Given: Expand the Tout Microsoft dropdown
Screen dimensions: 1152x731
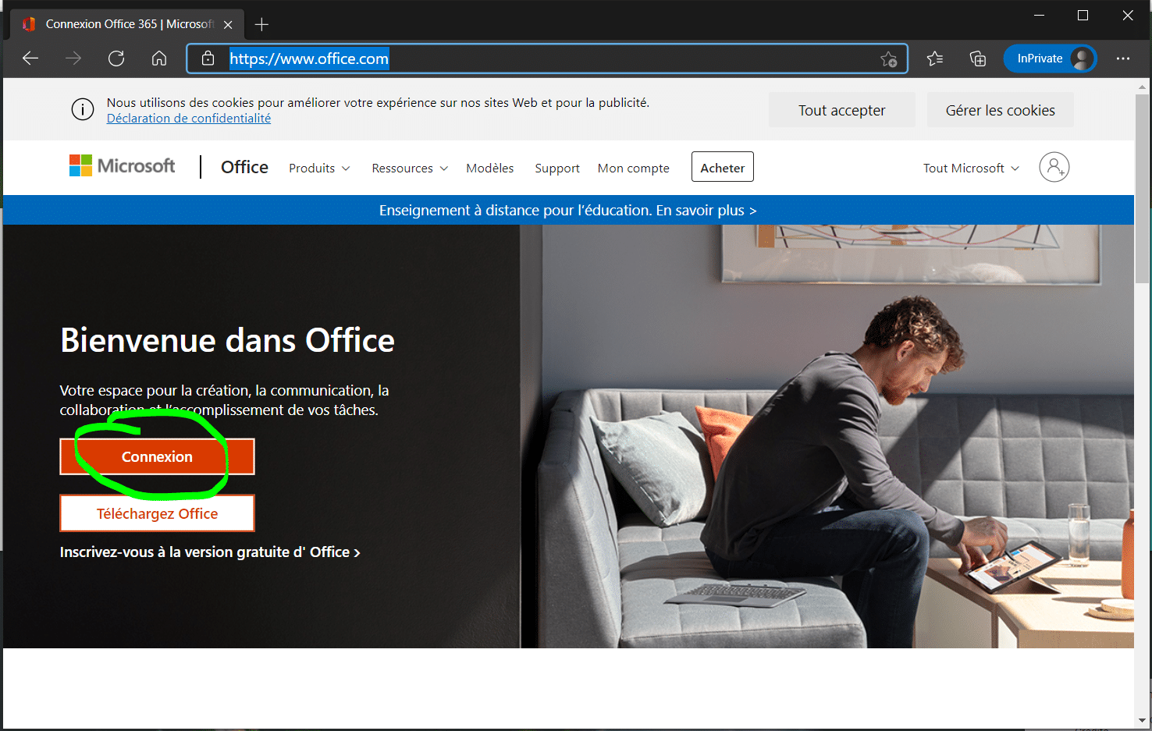Looking at the screenshot, I should click(971, 169).
